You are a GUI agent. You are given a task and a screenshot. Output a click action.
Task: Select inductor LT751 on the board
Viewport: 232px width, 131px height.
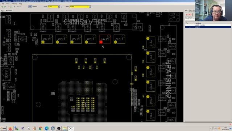tap(61, 39)
